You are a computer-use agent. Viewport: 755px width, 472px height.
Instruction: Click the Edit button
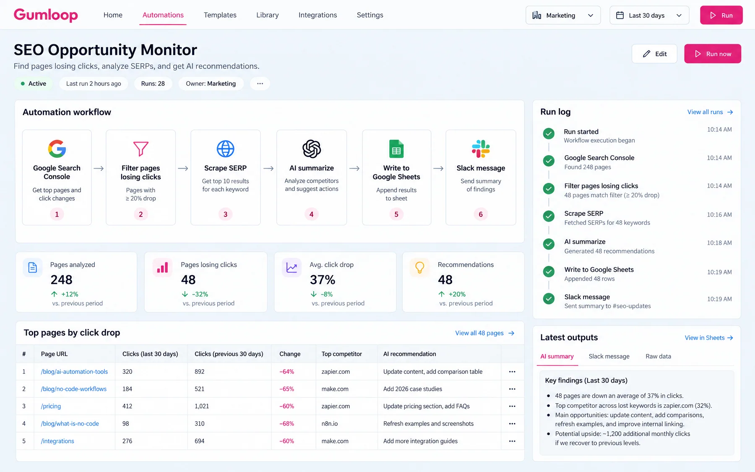tap(654, 54)
